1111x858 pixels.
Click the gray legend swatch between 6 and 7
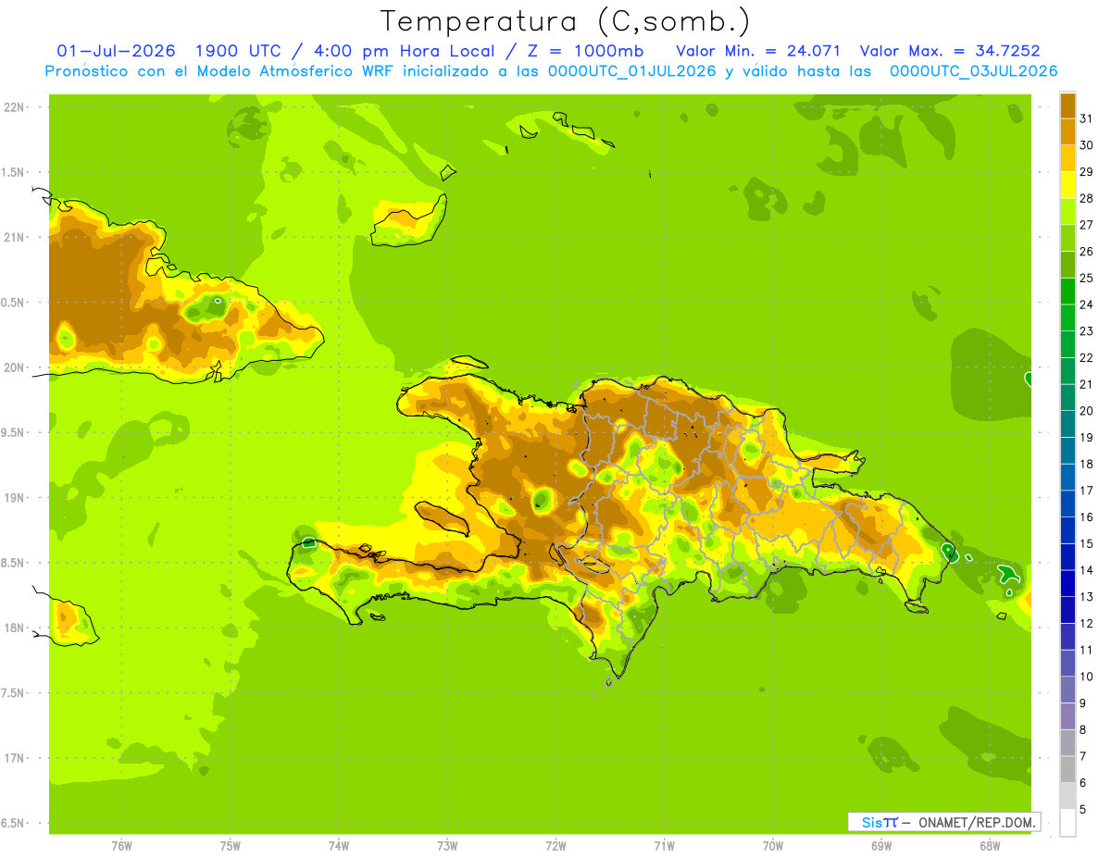[1067, 769]
